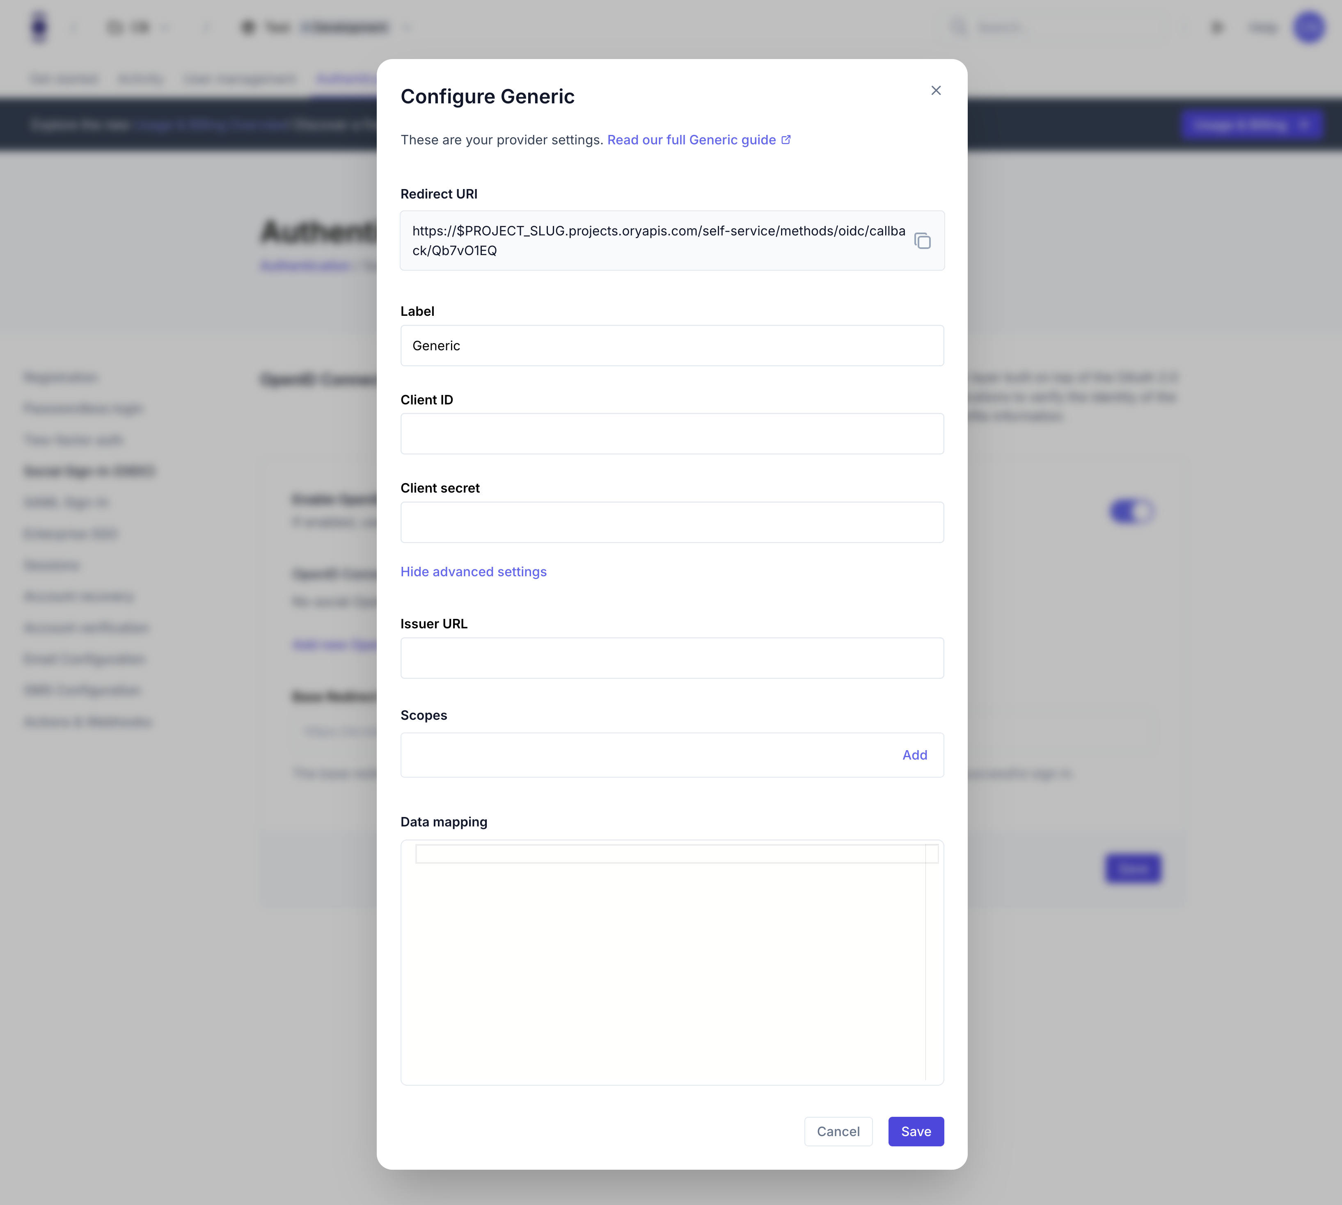1342x1205 pixels.
Task: Cancel the Generic provider configuration
Action: (x=838, y=1132)
